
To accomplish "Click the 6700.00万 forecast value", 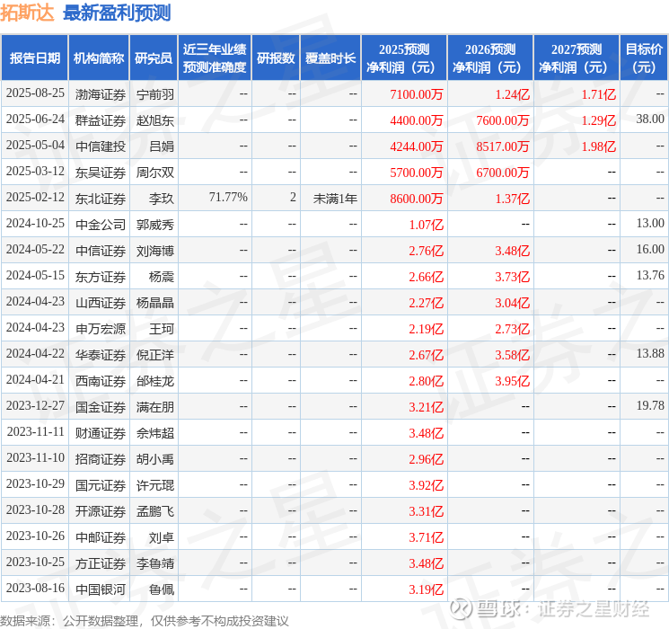I will pyautogui.click(x=502, y=173).
